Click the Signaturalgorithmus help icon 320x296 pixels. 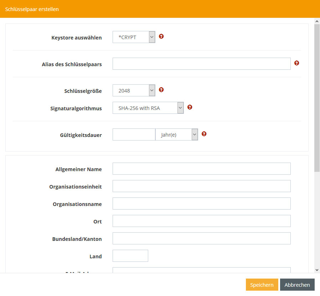click(190, 107)
